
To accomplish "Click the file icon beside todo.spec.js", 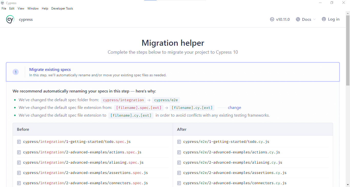I will coord(19,142).
